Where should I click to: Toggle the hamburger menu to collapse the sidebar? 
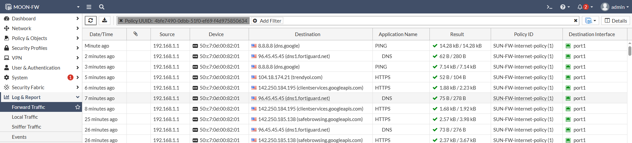(89, 7)
